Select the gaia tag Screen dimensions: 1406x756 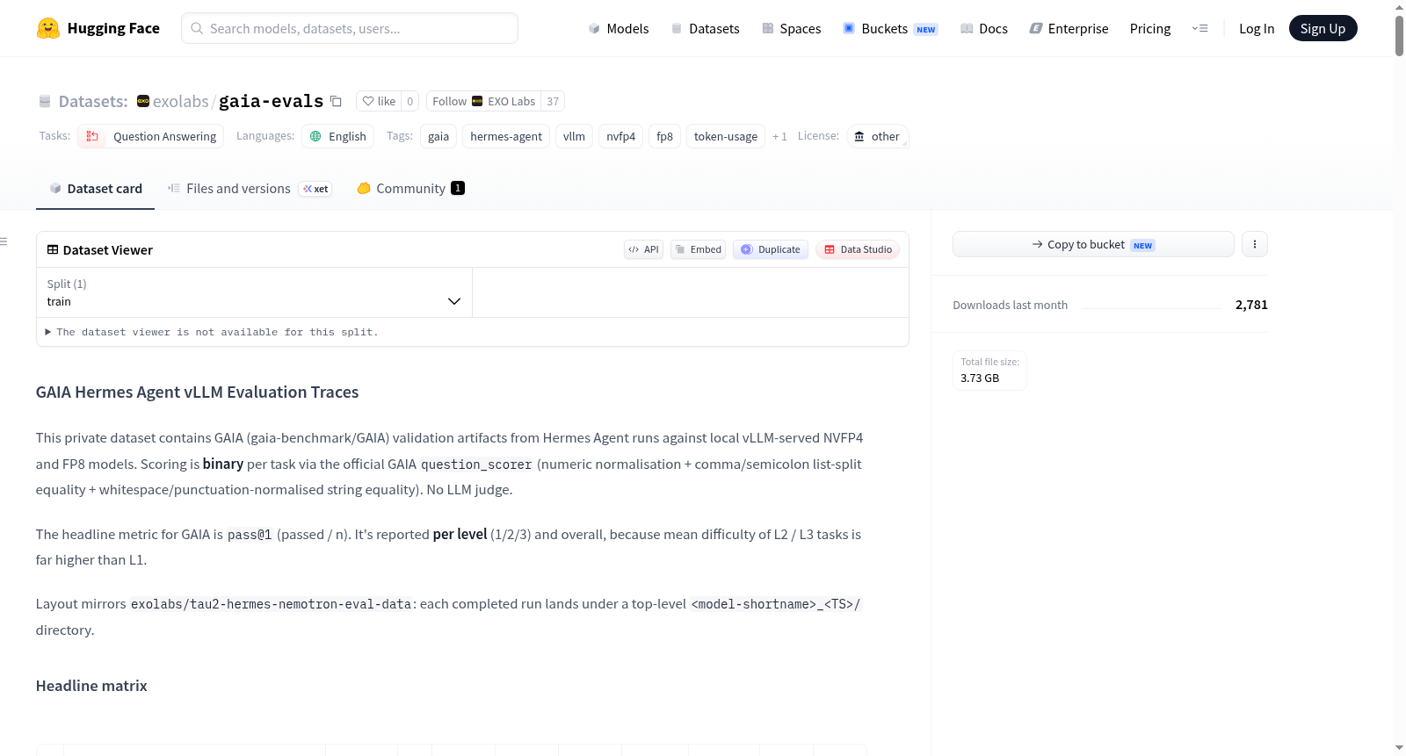(x=438, y=136)
